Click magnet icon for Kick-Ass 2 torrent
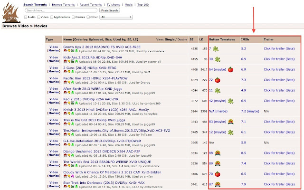 pos(65,61)
